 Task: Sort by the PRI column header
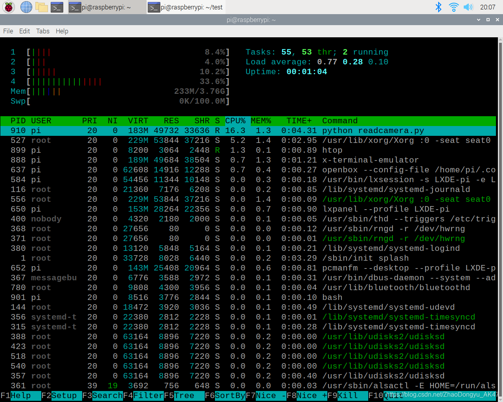click(x=90, y=121)
